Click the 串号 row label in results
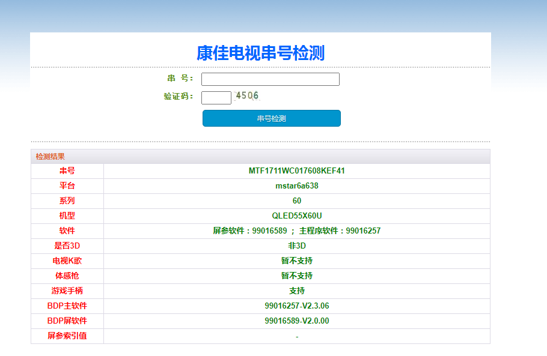 67,170
